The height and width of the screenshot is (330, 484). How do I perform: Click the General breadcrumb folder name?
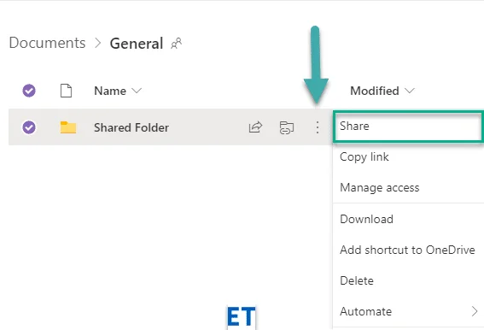[x=137, y=44]
